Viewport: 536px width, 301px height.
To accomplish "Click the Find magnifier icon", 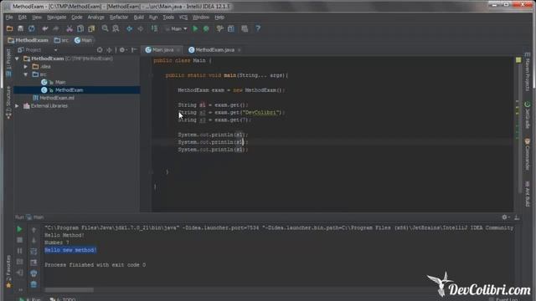I will click(x=105, y=28).
